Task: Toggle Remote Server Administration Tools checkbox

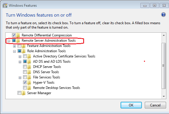Action: pyautogui.click(x=14, y=40)
